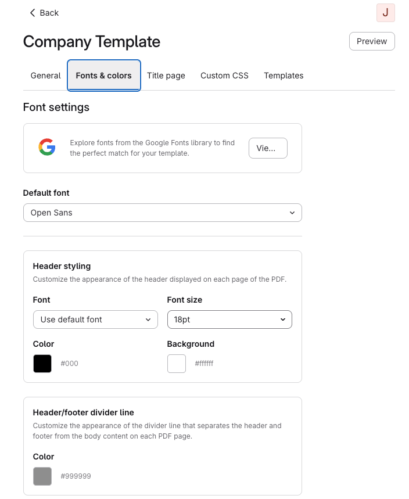Open the Title page tab
This screenshot has width=409, height=499.
pos(166,76)
